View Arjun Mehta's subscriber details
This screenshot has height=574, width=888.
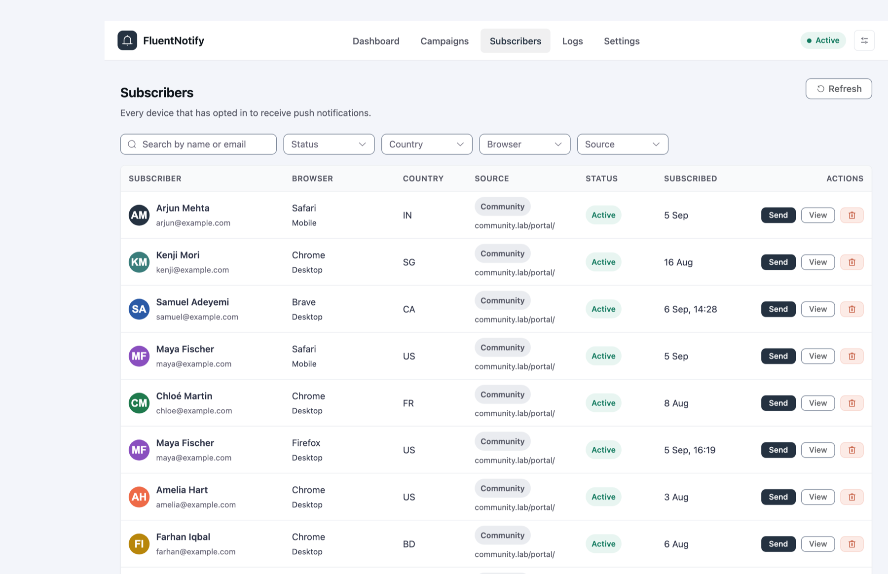(x=817, y=215)
